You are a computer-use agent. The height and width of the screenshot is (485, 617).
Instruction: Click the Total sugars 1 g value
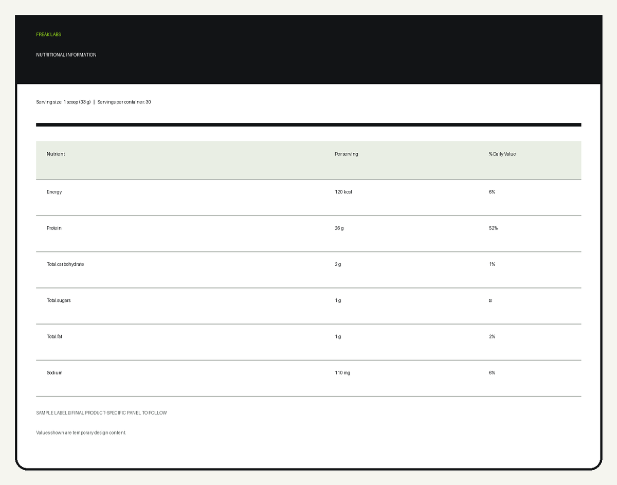click(338, 300)
